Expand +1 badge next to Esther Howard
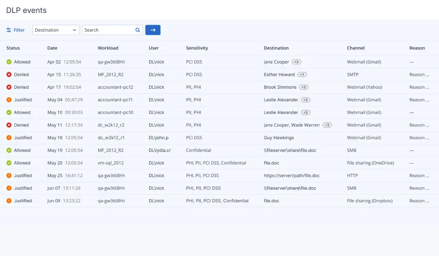Image resolution: width=439 pixels, height=256 pixels. (x=302, y=74)
